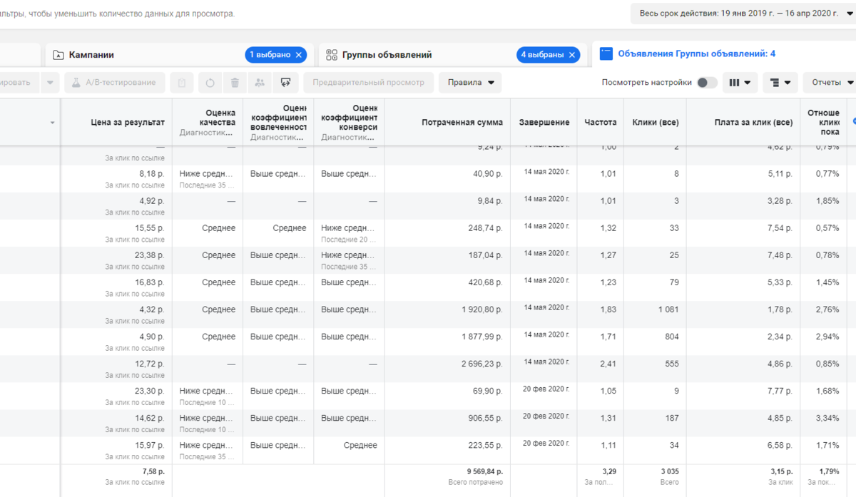Click the sort arrow left of 'Цена за результат'
The width and height of the screenshot is (856, 497).
[x=52, y=123]
